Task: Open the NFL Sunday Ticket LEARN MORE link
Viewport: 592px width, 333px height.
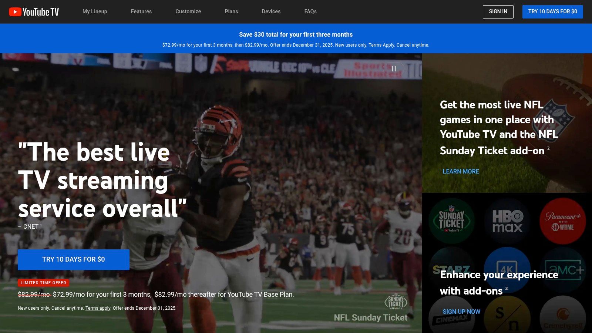Action: click(461, 171)
